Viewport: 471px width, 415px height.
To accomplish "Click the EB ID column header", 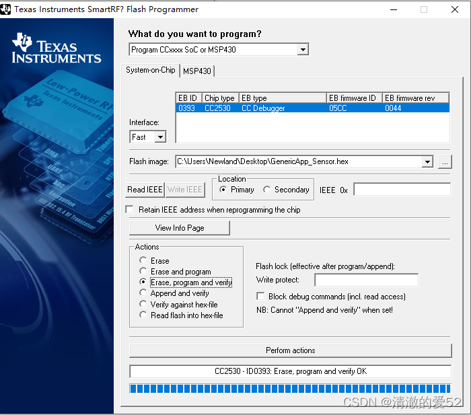I will click(x=189, y=98).
